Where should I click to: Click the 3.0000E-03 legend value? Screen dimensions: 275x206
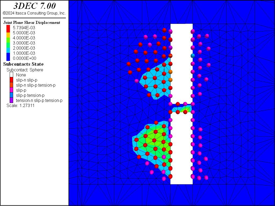coord(24,43)
